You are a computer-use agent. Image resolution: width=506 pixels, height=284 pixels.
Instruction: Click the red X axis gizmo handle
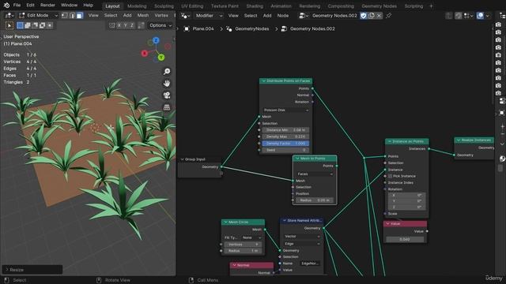click(145, 53)
